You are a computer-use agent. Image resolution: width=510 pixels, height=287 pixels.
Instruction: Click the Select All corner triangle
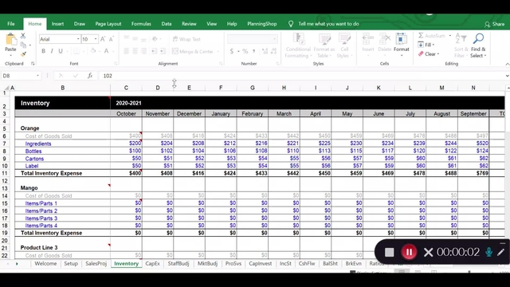[6, 88]
